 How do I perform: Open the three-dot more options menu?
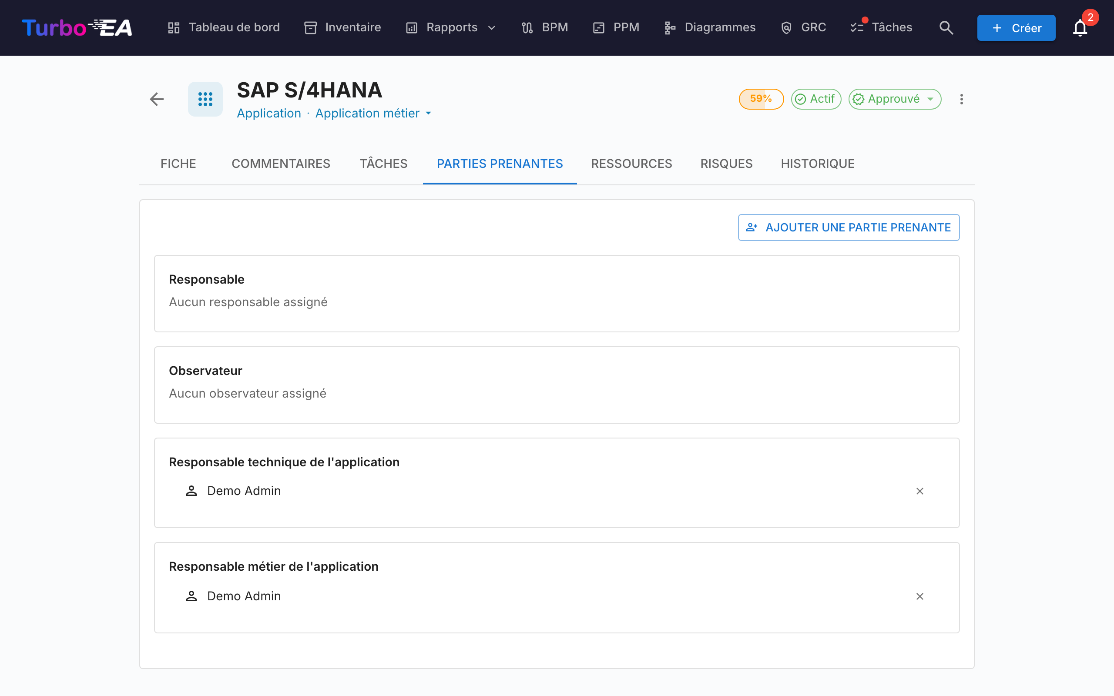961,99
